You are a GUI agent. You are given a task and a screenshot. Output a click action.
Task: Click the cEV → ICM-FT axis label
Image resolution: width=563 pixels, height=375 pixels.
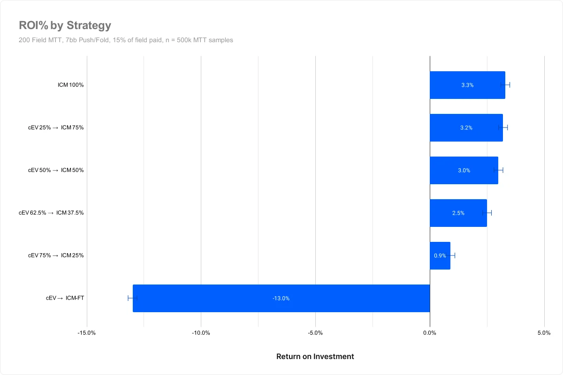tap(65, 298)
